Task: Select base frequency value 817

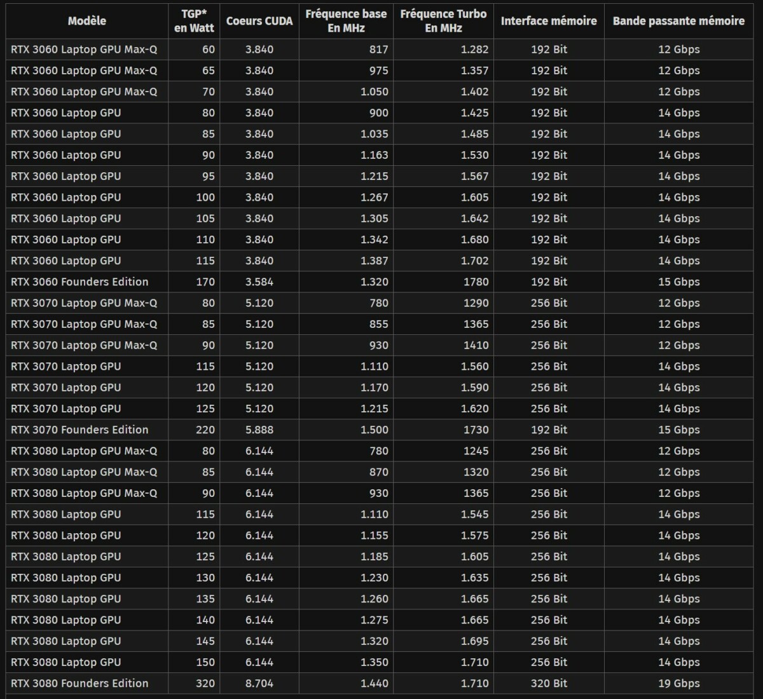Action: click(378, 49)
